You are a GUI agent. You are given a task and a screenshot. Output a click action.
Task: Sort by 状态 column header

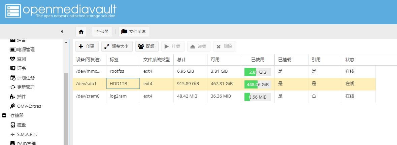[x=359, y=60]
